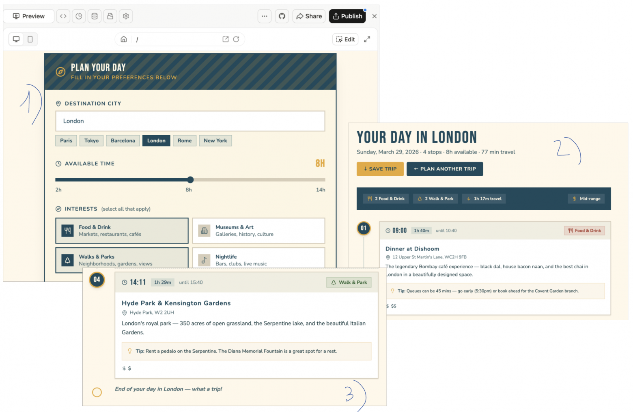Image resolution: width=633 pixels, height=412 pixels.
Task: Go to the home page icon
Action: (x=124, y=39)
